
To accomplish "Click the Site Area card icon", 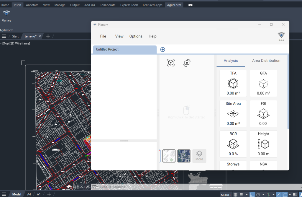I will (233, 114).
